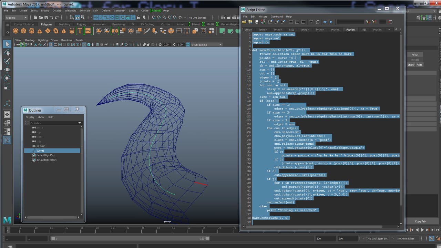Open the Rigging menu set dropdown
The width and height of the screenshot is (441, 248).
point(16,18)
